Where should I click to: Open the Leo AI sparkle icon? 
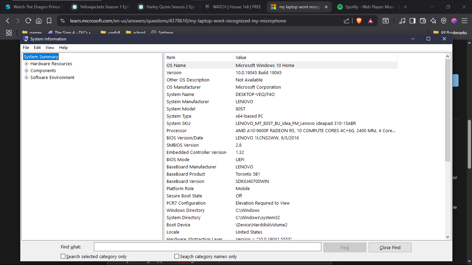point(433,21)
